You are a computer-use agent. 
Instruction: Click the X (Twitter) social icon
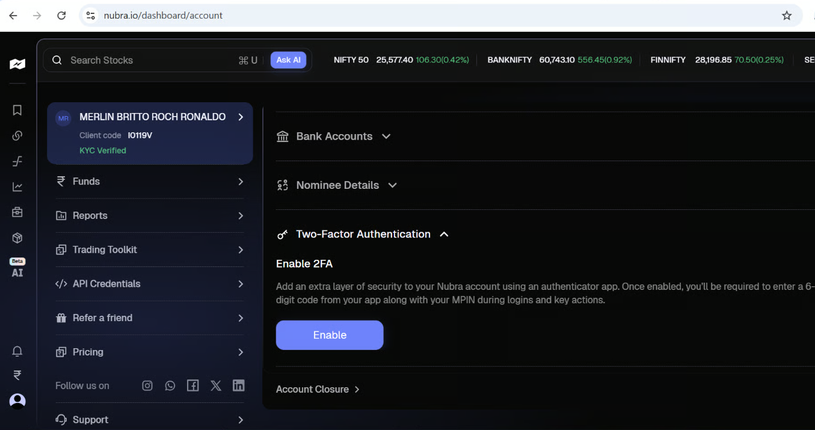tap(216, 385)
